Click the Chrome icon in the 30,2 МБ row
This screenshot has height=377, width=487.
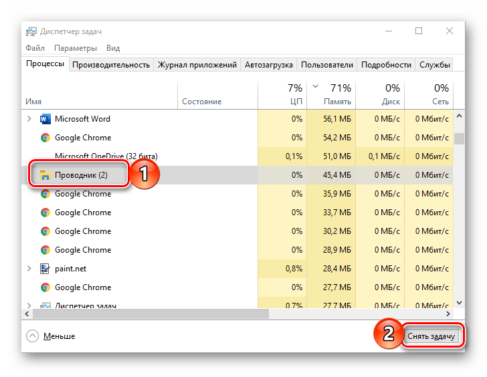(x=45, y=231)
